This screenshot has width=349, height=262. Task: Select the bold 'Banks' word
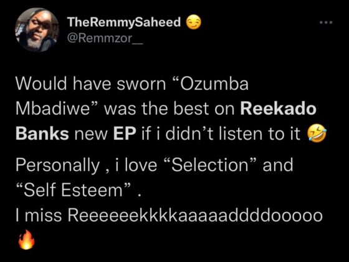[42, 134]
